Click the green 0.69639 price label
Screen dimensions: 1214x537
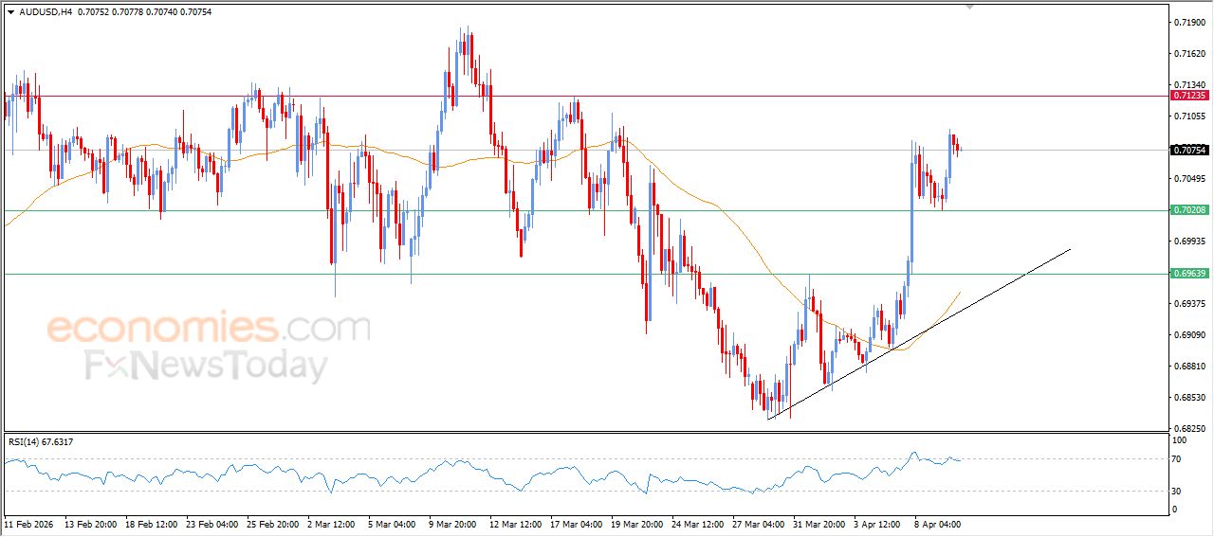tap(1189, 274)
